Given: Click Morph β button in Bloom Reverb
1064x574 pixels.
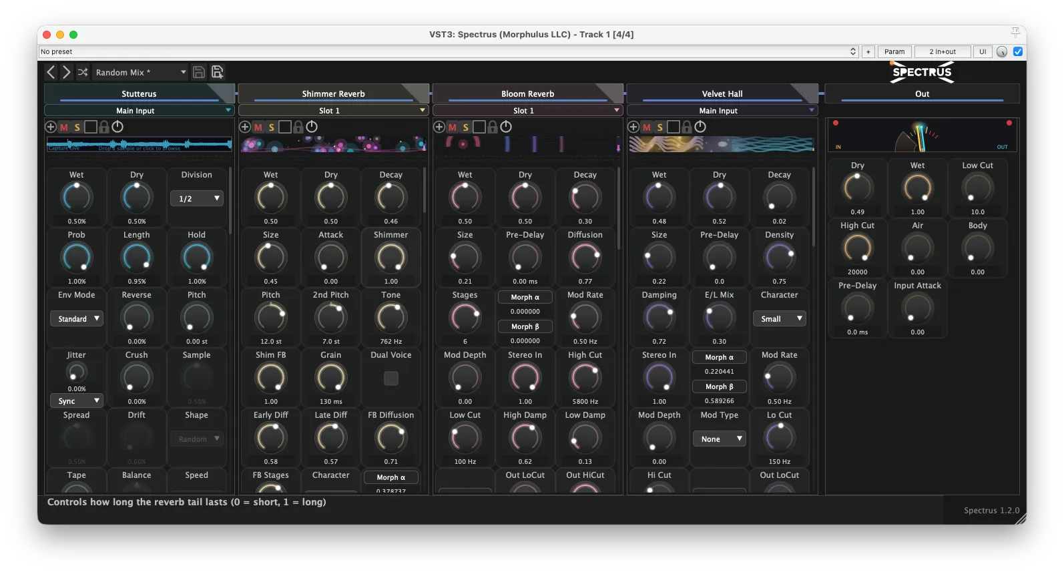Looking at the screenshot, I should click(x=525, y=326).
